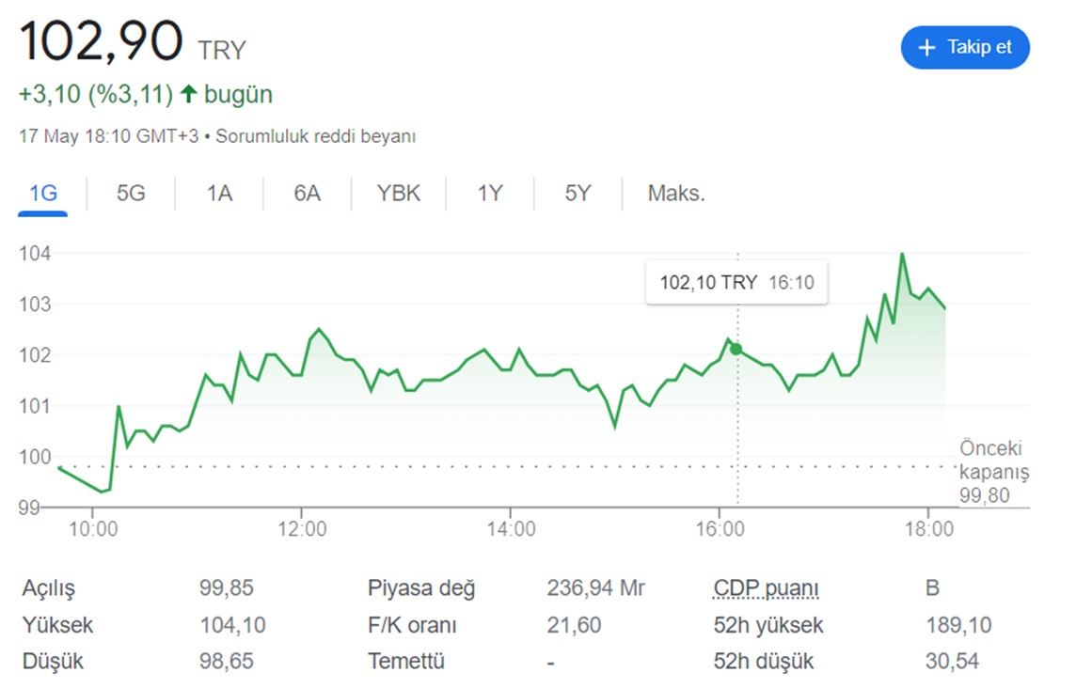Select the 1G time range tab
The height and width of the screenshot is (688, 1076).
click(x=42, y=193)
